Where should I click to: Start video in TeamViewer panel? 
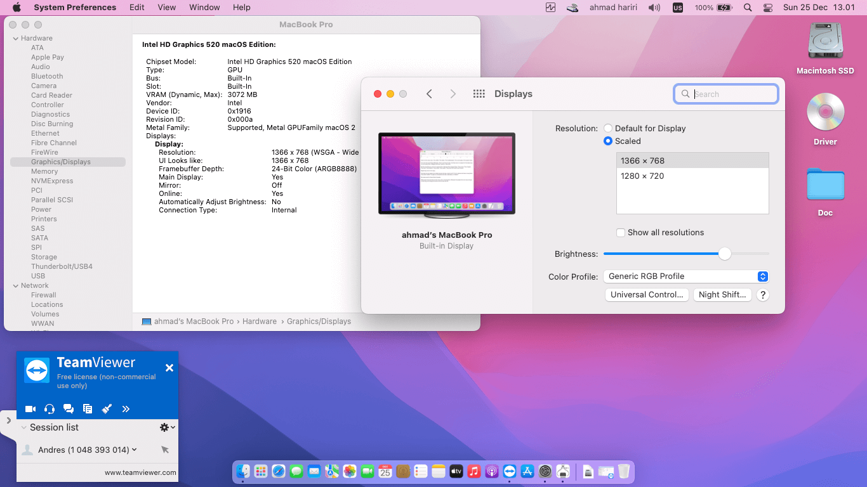(x=30, y=409)
